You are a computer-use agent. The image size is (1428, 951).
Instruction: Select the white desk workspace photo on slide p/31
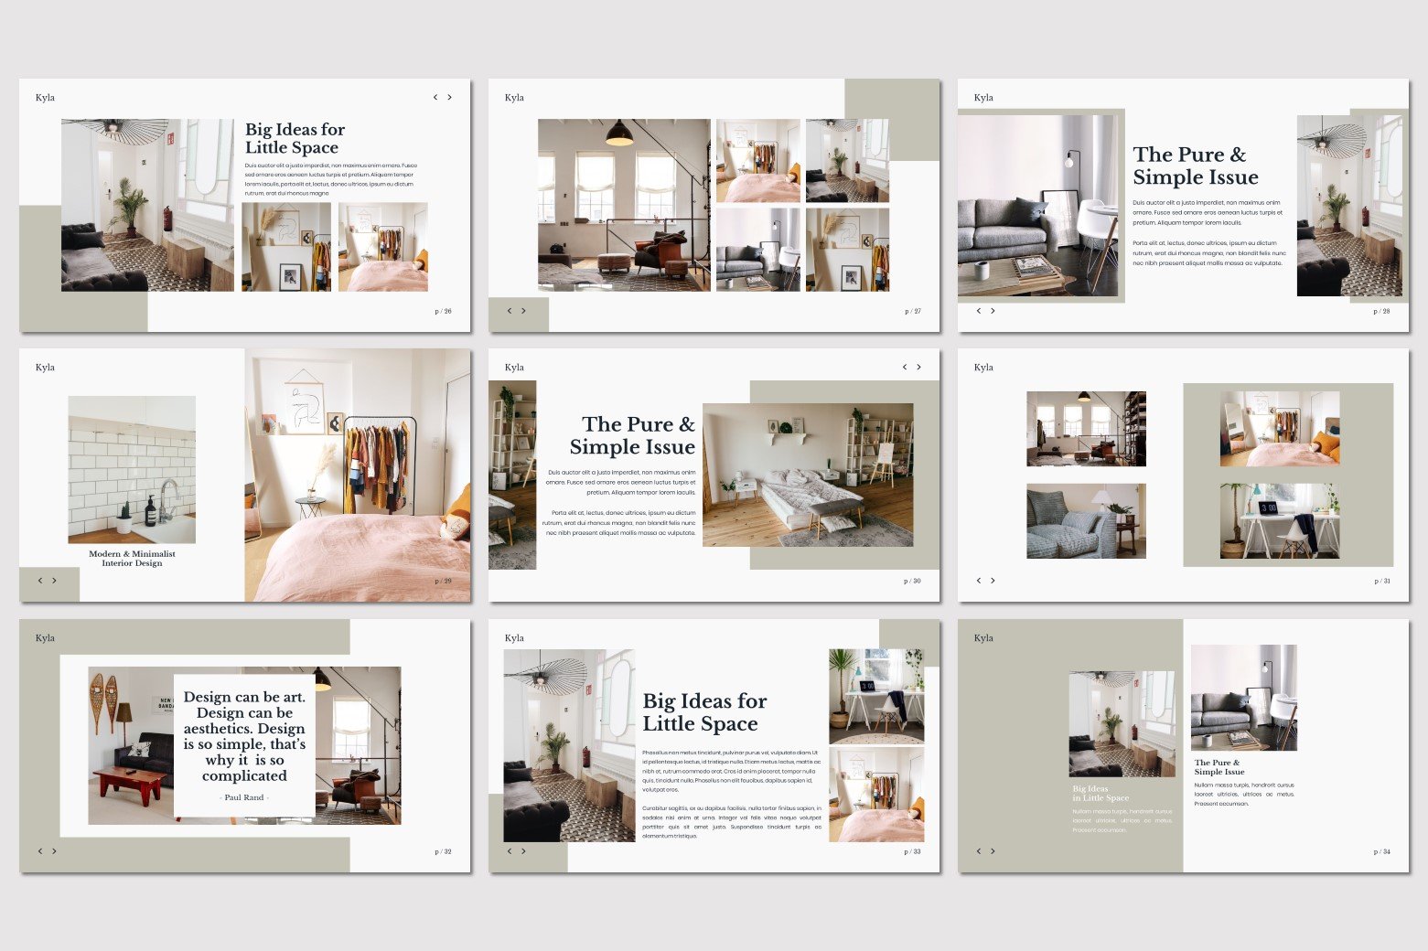coord(1280,521)
